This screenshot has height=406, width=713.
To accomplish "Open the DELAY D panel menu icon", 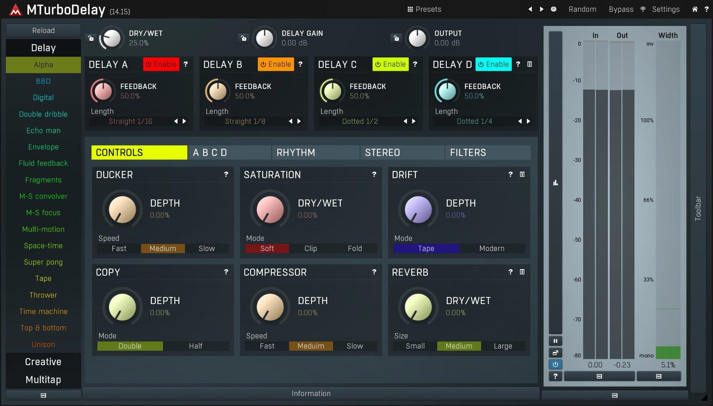I will coord(530,64).
